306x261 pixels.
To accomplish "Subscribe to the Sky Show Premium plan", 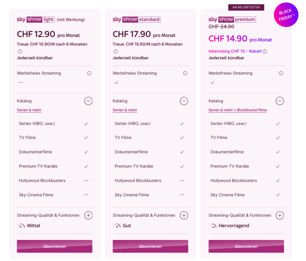I will (x=246, y=246).
